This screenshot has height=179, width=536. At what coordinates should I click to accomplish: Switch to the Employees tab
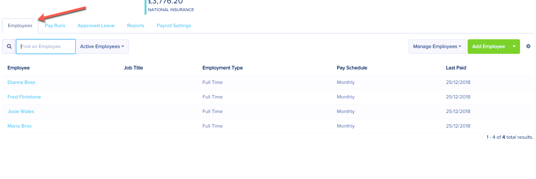pyautogui.click(x=20, y=26)
